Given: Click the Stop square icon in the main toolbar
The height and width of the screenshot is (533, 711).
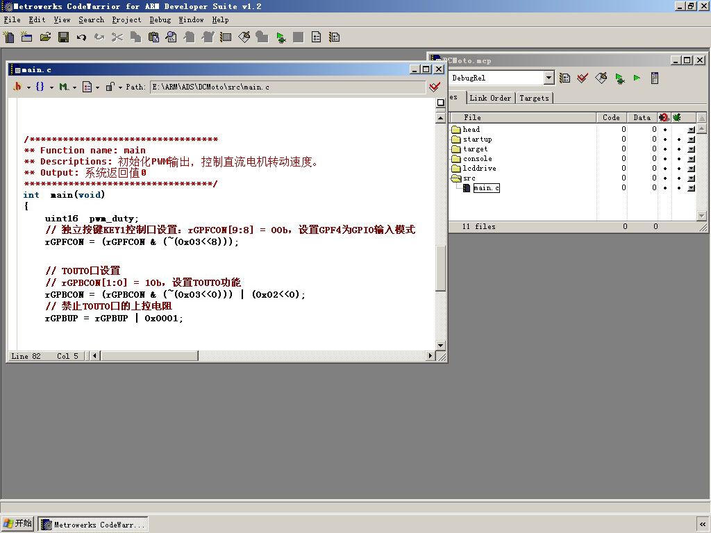Looking at the screenshot, I should click(x=299, y=37).
